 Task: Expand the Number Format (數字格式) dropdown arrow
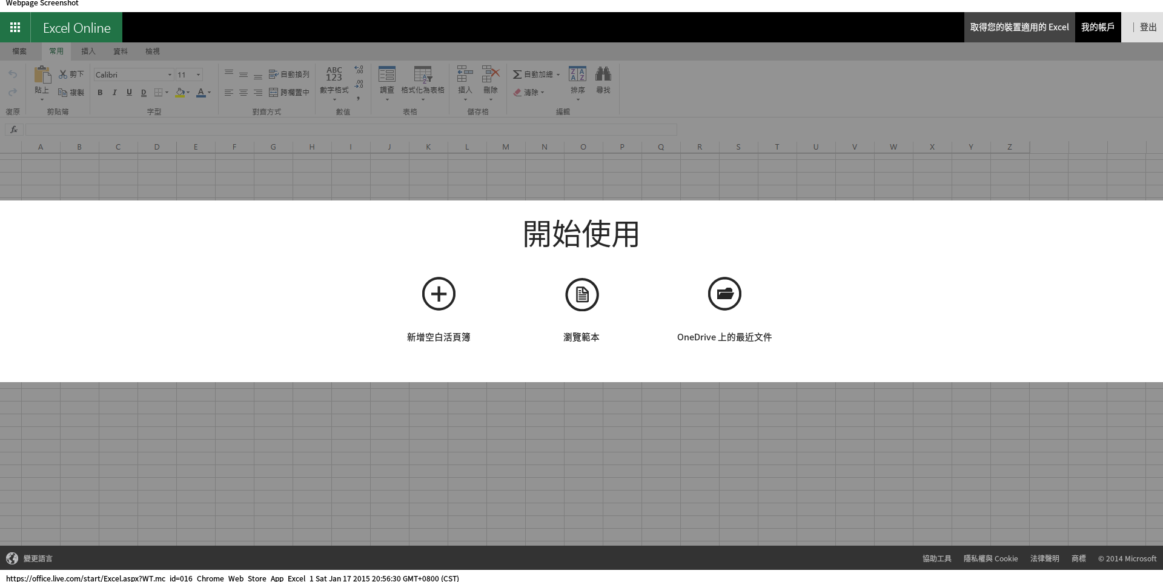334,100
